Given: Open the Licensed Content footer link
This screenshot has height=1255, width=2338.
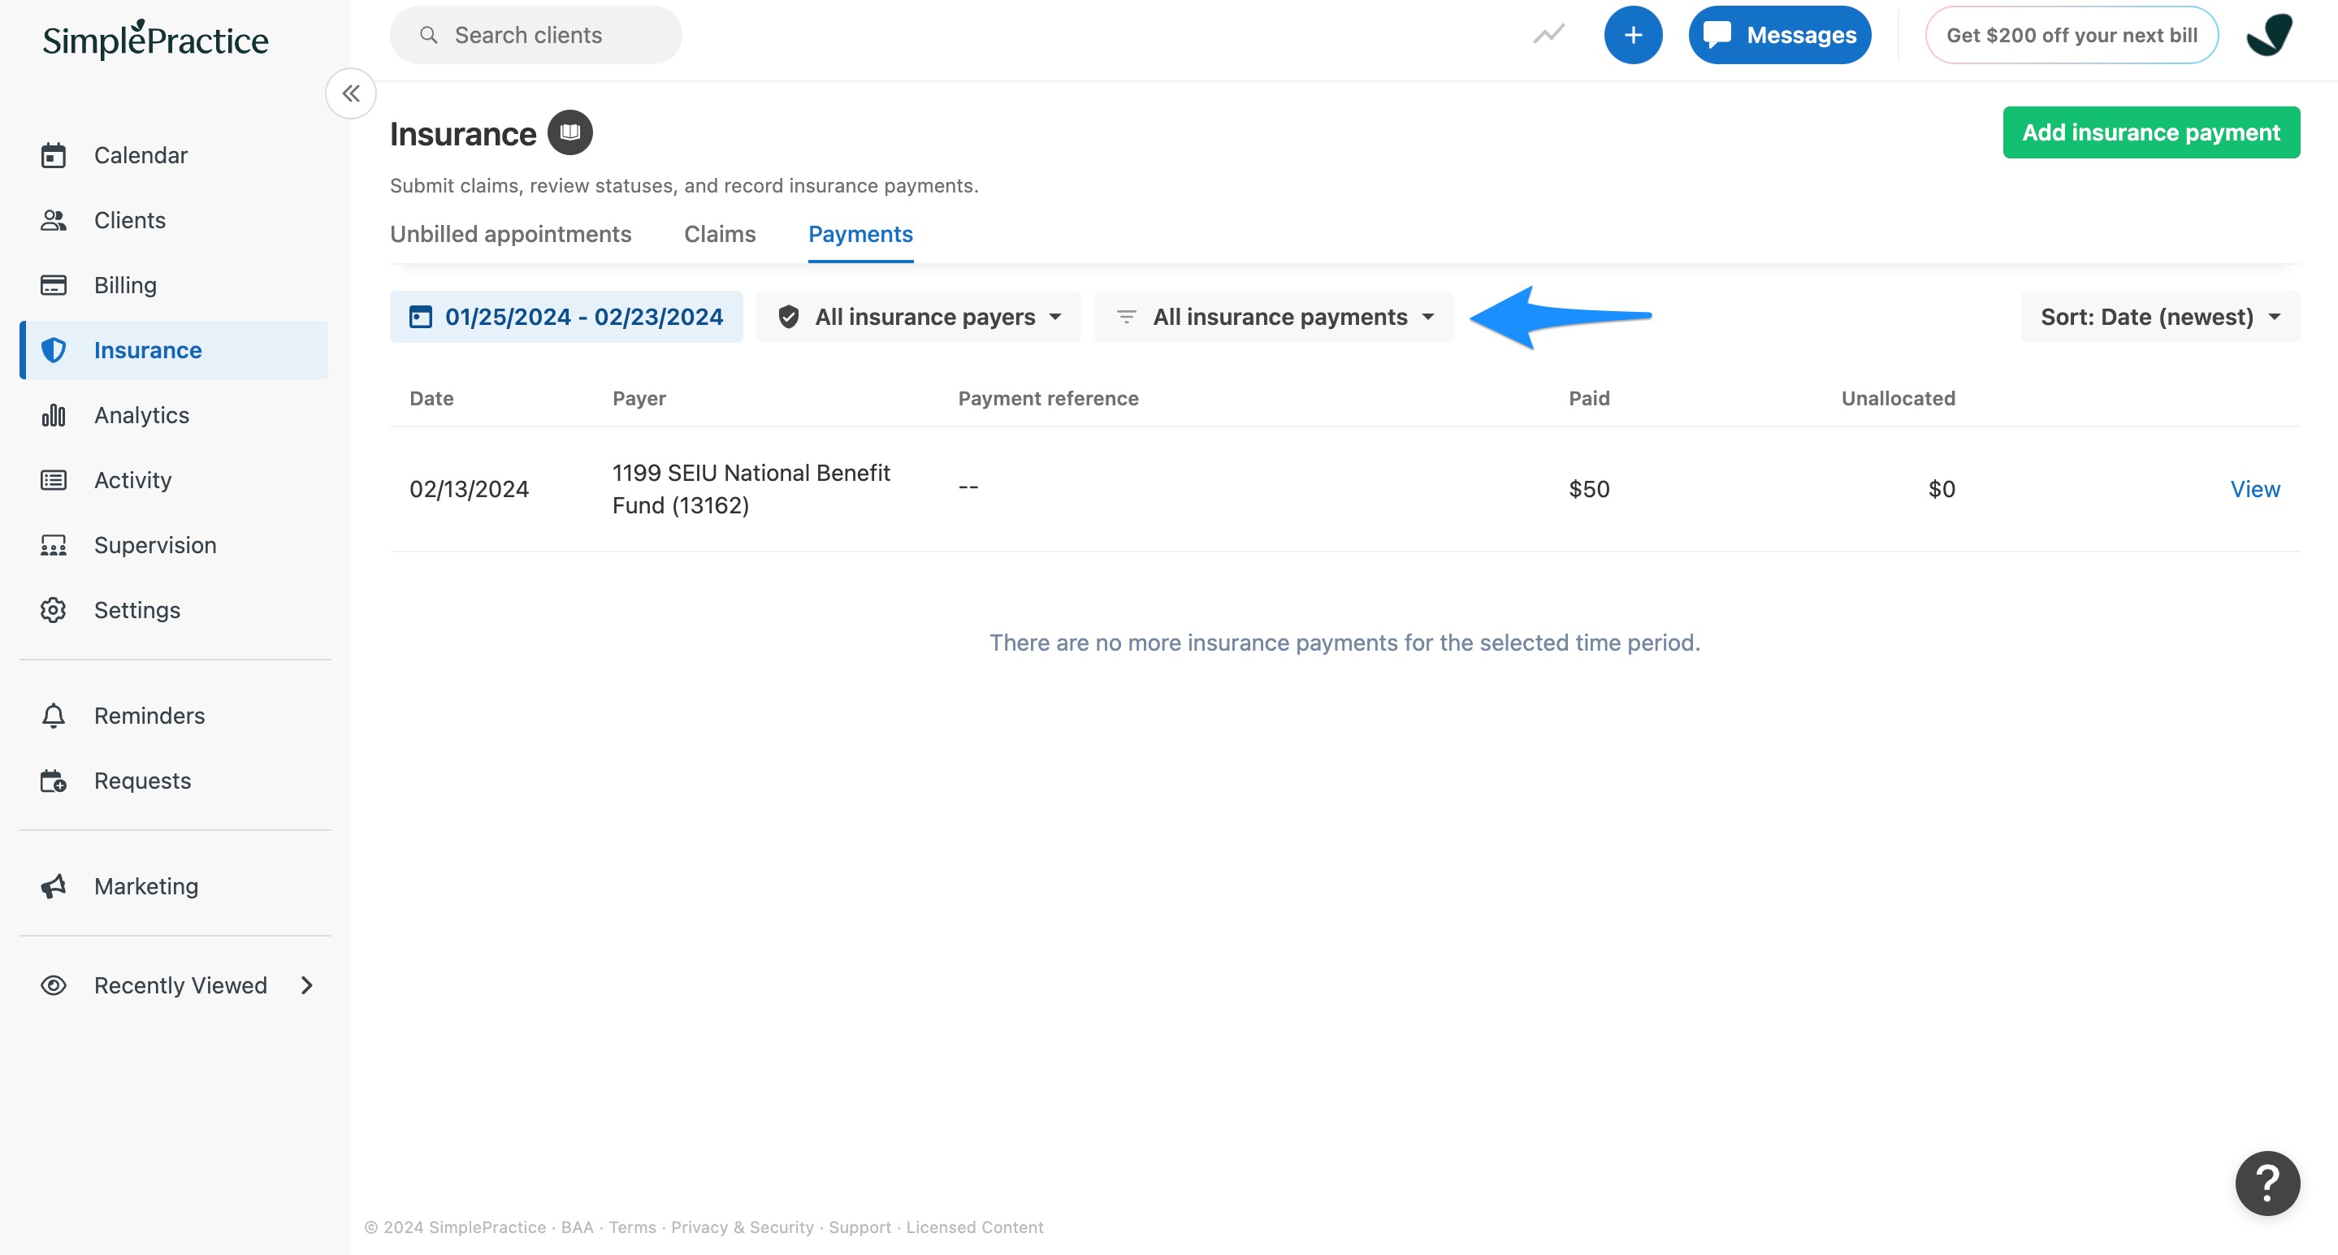Looking at the screenshot, I should coord(975,1227).
